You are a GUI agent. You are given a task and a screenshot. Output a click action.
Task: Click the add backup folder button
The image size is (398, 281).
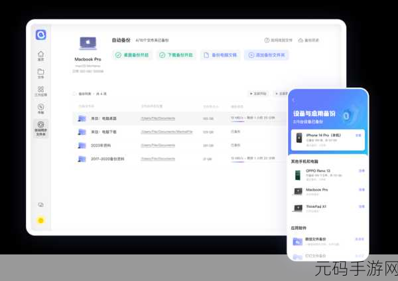266,55
